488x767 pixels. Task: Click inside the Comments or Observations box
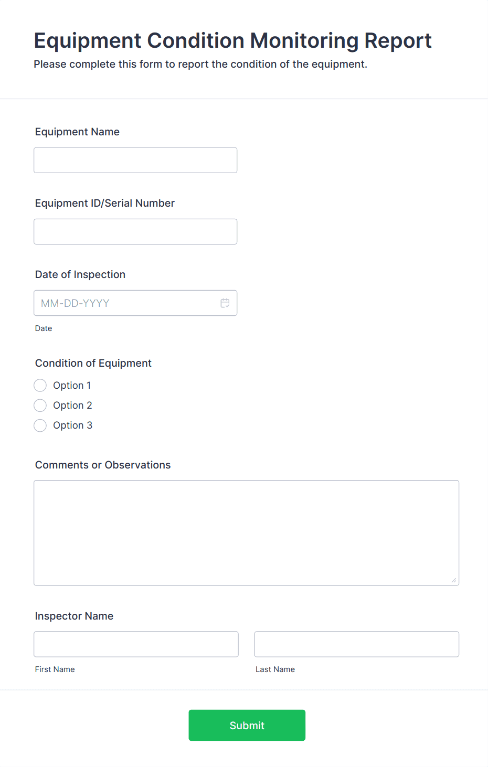coord(247,532)
